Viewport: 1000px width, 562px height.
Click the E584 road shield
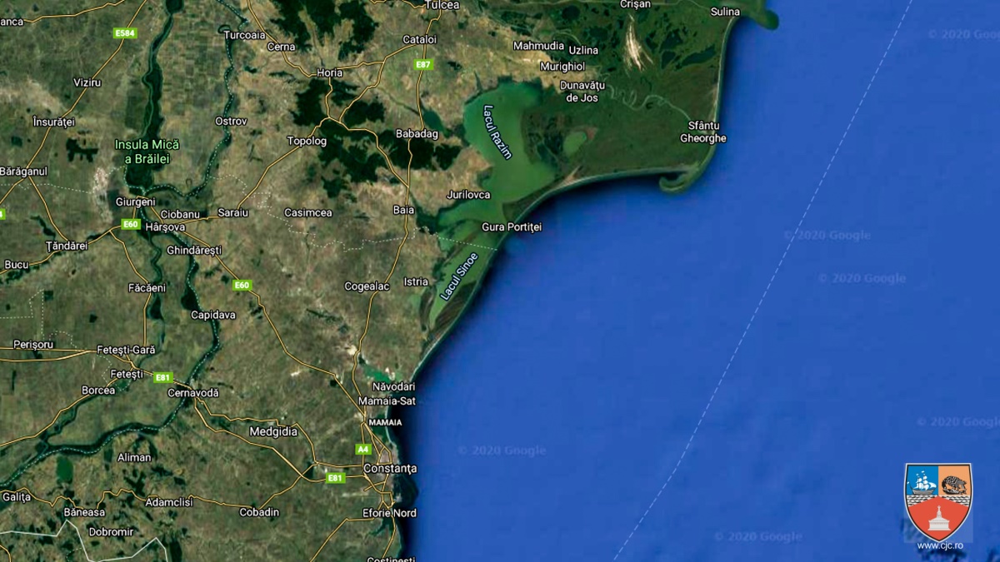pos(125,33)
